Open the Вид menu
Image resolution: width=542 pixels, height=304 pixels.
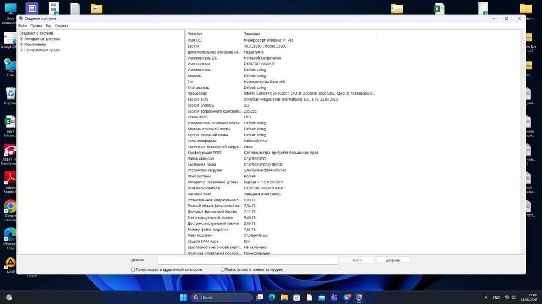[x=48, y=25]
